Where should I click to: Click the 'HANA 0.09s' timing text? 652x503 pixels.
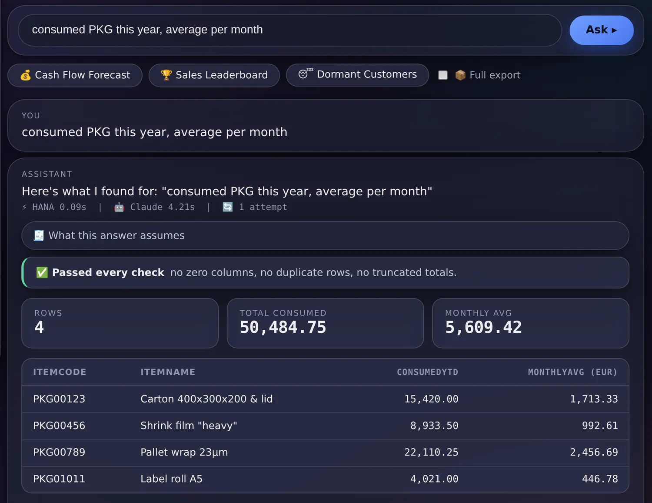pos(60,207)
